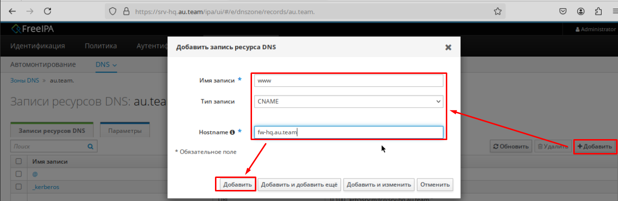618x201 pixels.
Task: Select the _kerberos record checkbox
Action: (x=19, y=187)
